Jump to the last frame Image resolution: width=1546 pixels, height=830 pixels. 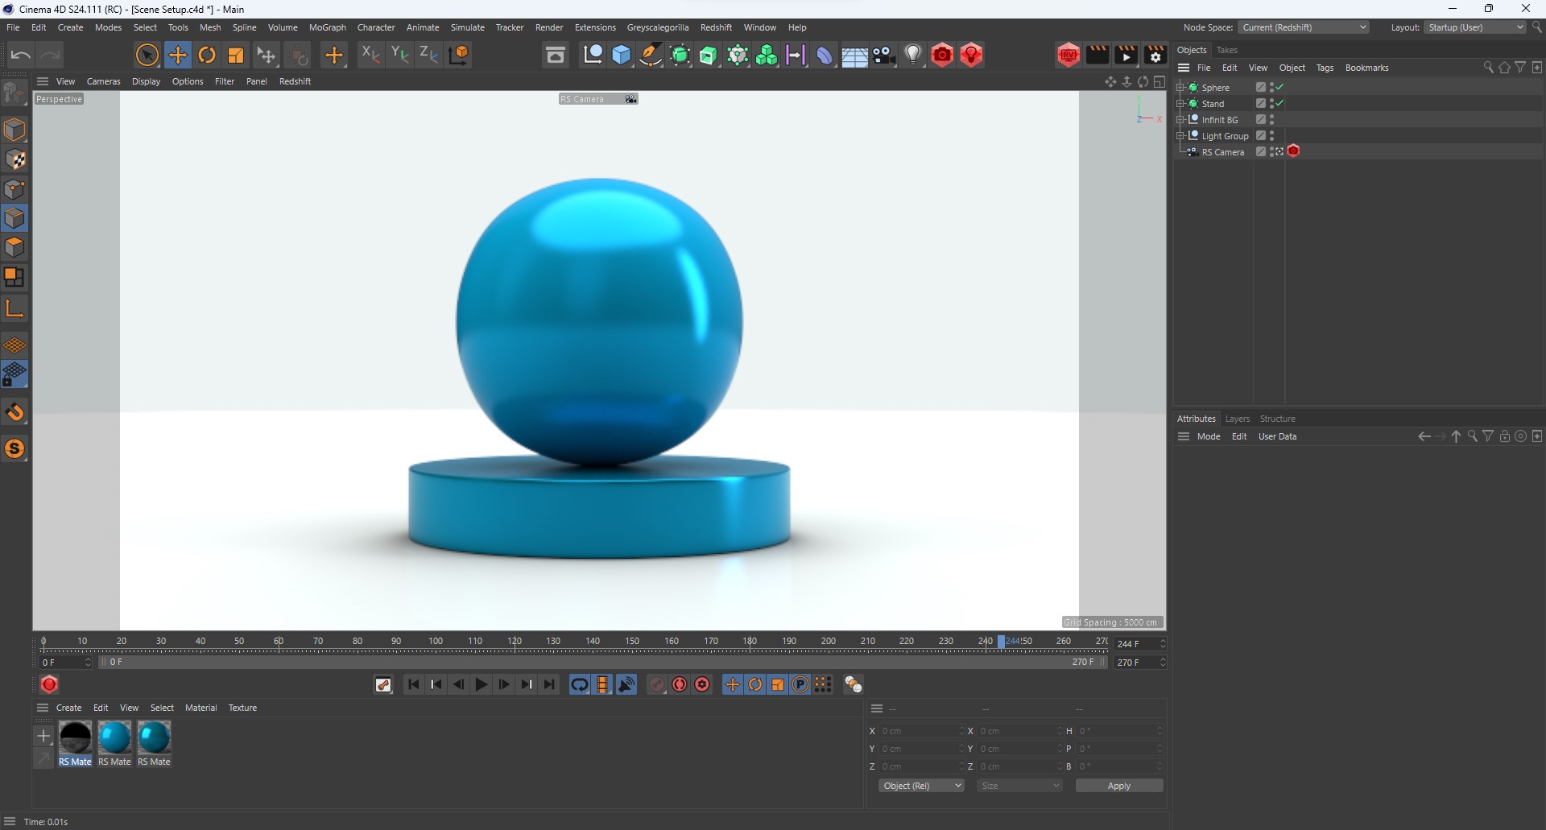549,684
